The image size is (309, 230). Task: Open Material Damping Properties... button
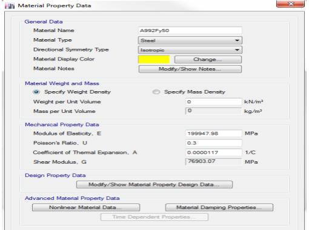click(x=219, y=208)
